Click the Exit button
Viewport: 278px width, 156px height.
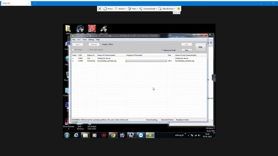pos(186,44)
